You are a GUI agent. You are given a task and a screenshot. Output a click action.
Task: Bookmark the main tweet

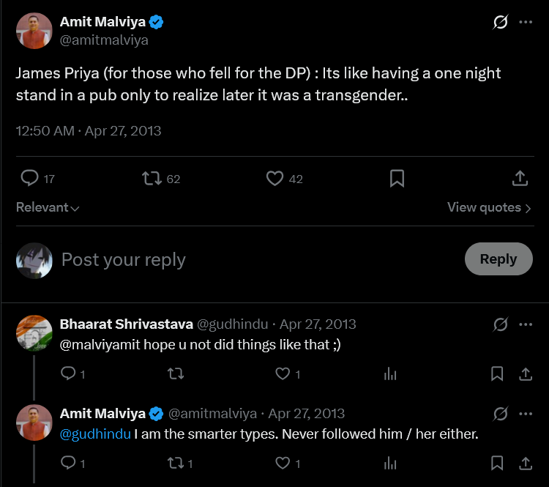[397, 179]
